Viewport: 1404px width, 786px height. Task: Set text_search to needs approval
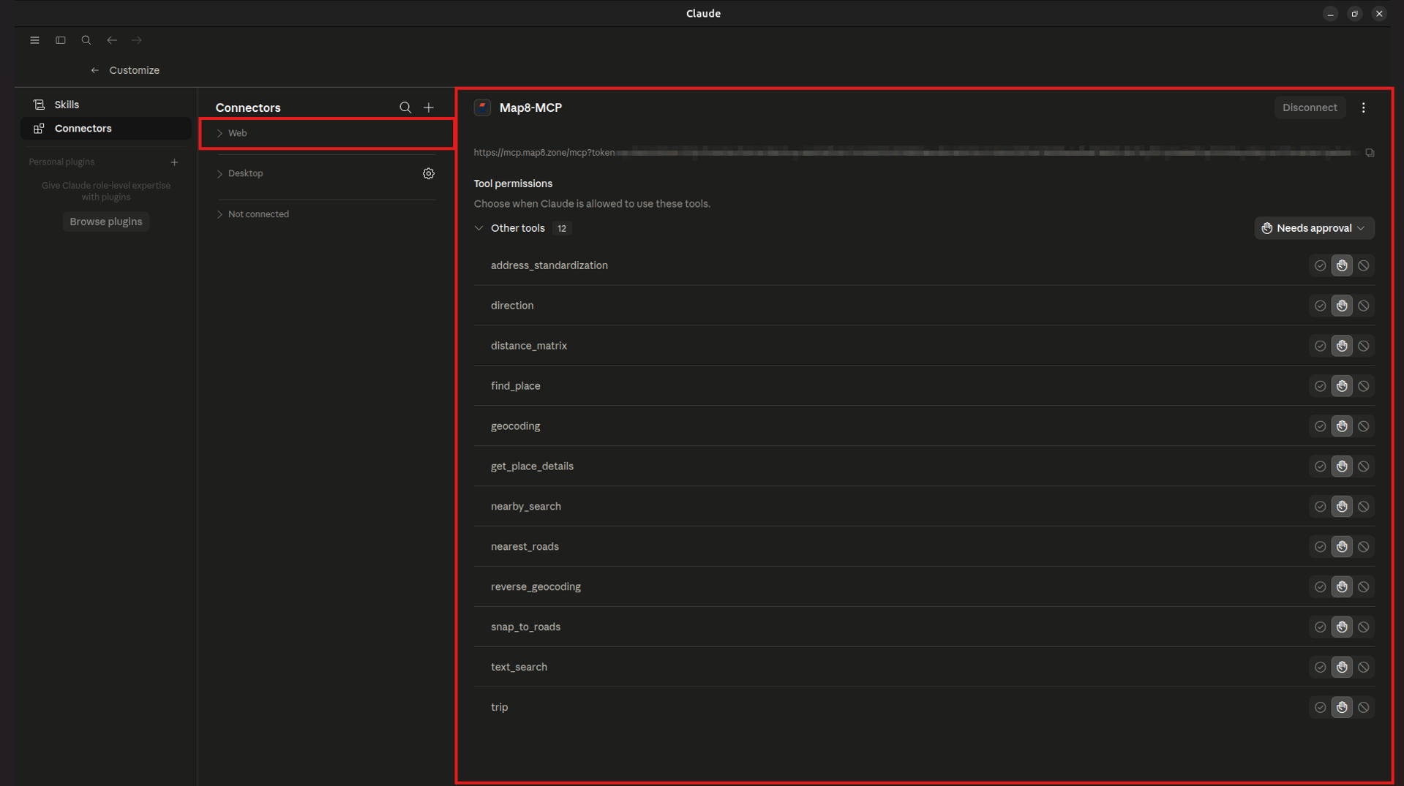pyautogui.click(x=1342, y=668)
